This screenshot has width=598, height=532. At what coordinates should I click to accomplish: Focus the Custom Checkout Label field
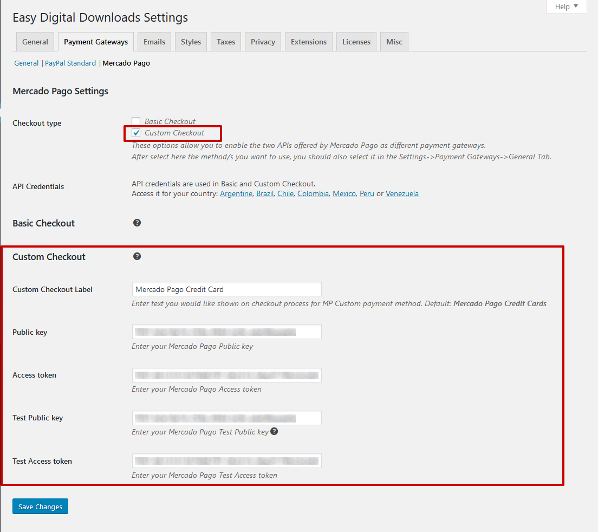pos(226,289)
